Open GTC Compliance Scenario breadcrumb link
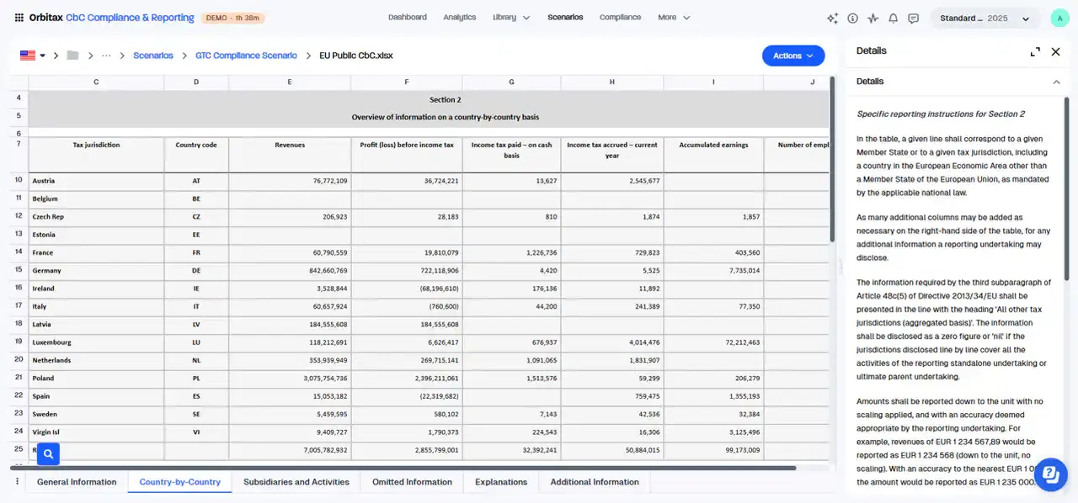Viewport: 1078px width, 503px height. click(x=246, y=56)
